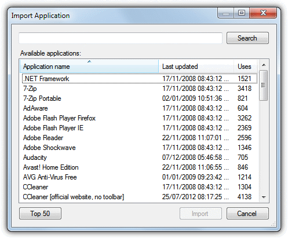This screenshot has width=288, height=238.
Task: Sort list by Application name column
Action: (x=89, y=66)
